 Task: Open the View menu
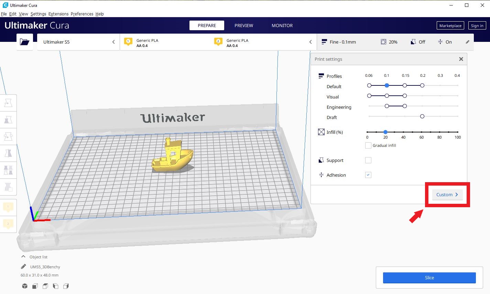click(23, 14)
